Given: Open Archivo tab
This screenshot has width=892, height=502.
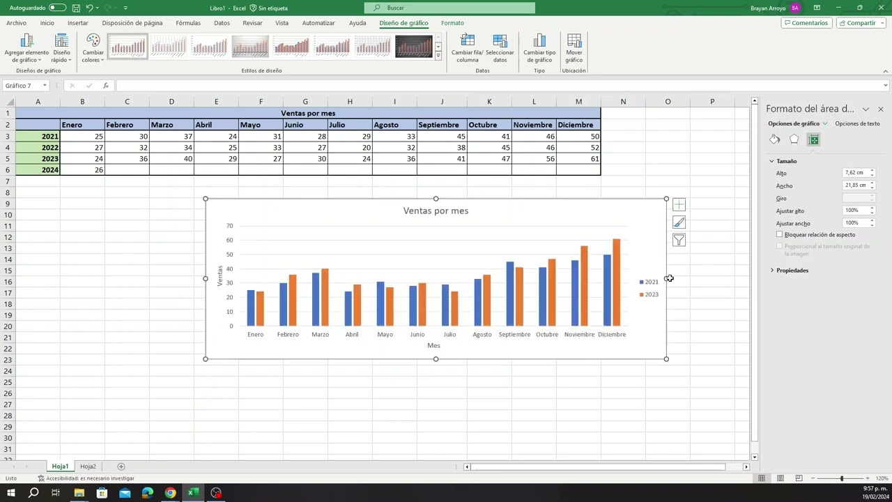Looking at the screenshot, I should point(16,23).
